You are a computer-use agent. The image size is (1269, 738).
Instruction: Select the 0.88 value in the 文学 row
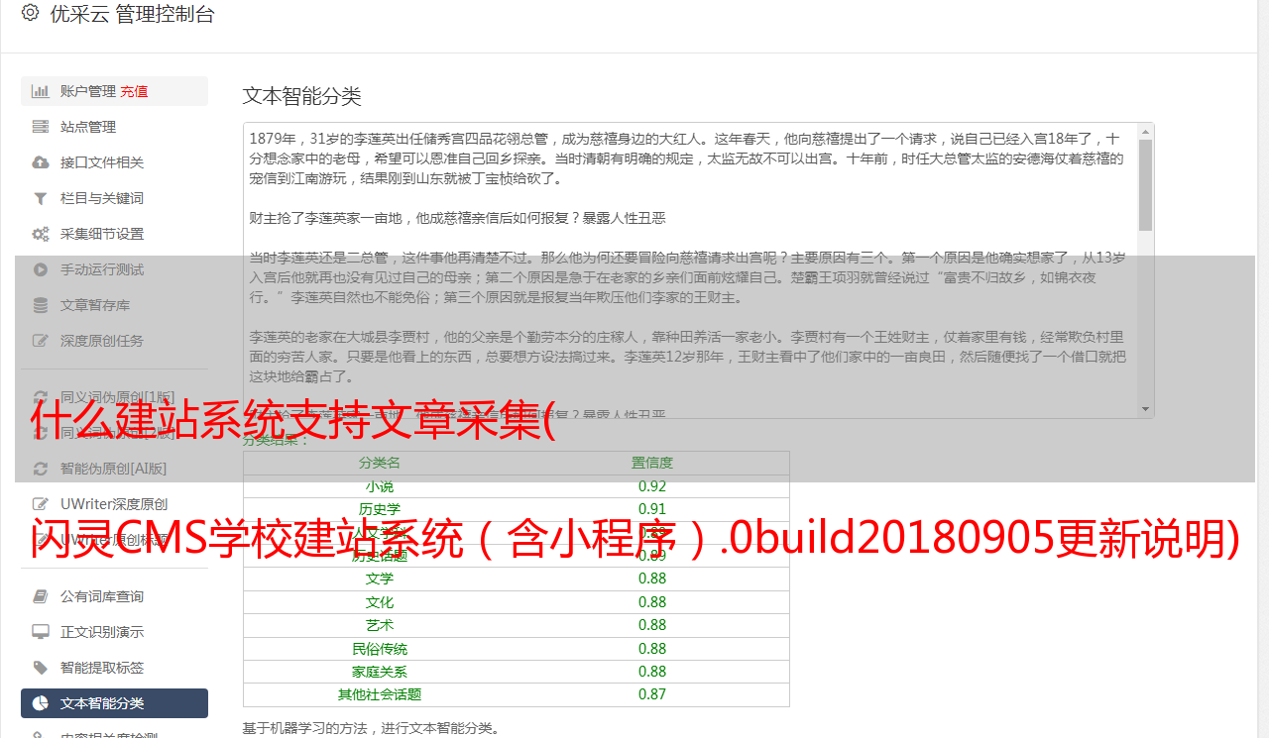[x=652, y=579]
